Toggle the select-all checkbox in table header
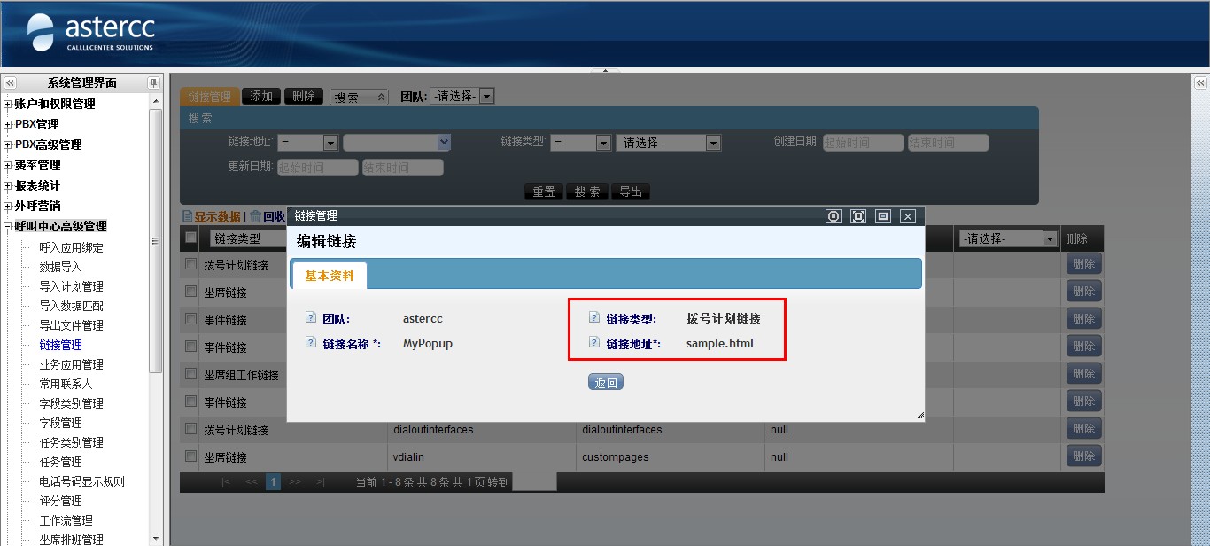This screenshot has height=546, width=1210. (190, 238)
